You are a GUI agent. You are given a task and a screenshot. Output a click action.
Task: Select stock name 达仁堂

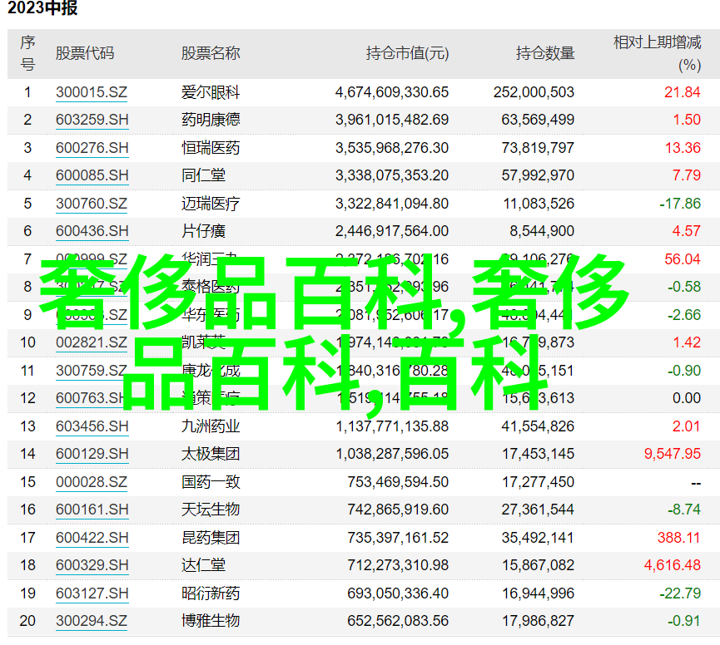203,565
